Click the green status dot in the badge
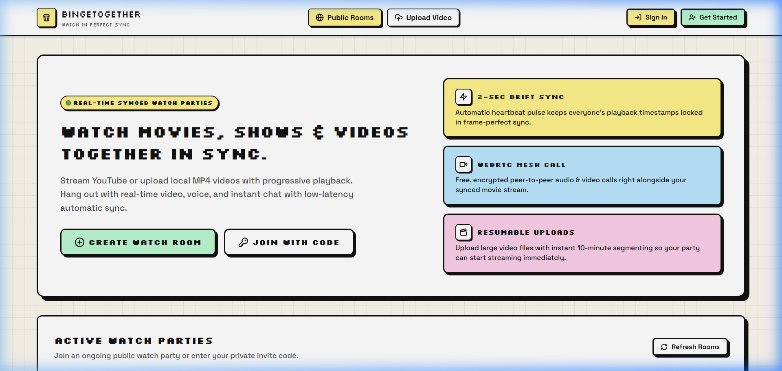Image resolution: width=782 pixels, height=371 pixels. 68,103
